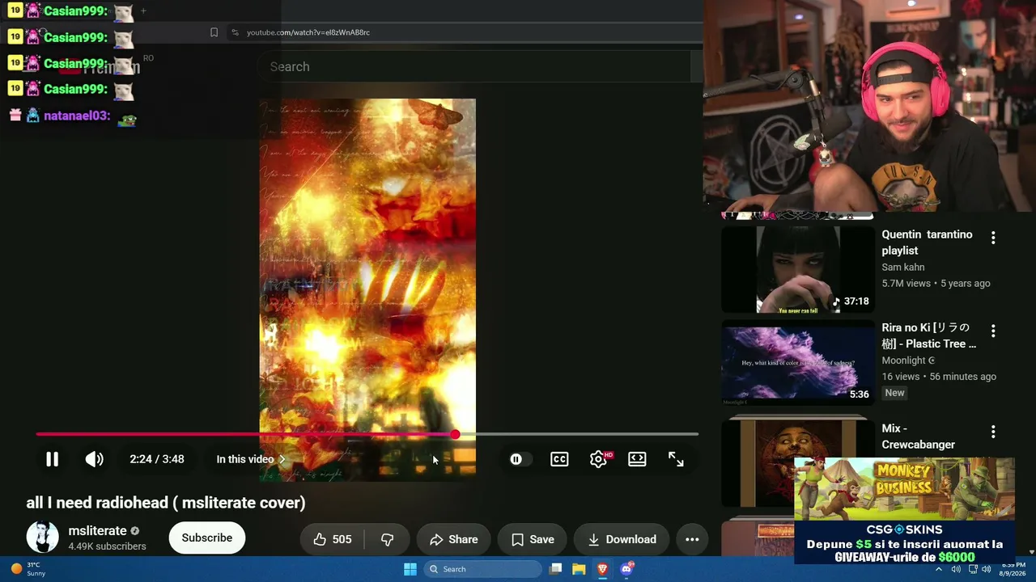The width and height of the screenshot is (1036, 582).
Task: Click the '4.49K subscribers' count
Action: pos(107,546)
